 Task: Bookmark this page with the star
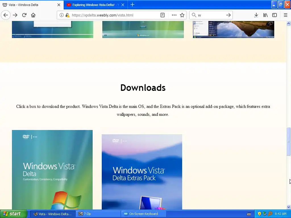pyautogui.click(x=182, y=15)
